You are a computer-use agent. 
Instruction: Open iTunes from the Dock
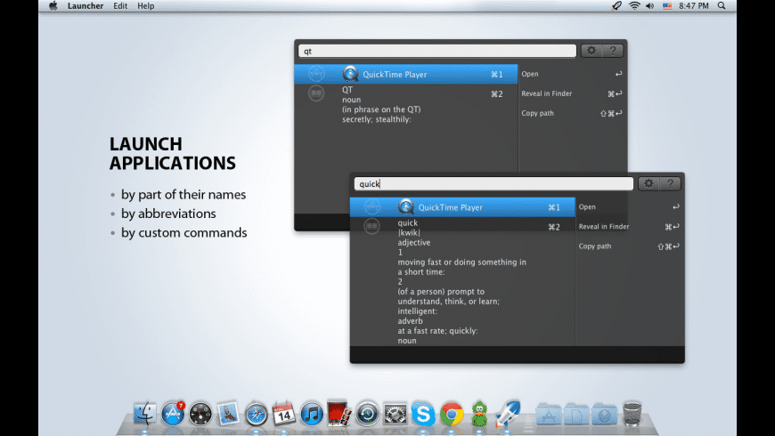312,414
